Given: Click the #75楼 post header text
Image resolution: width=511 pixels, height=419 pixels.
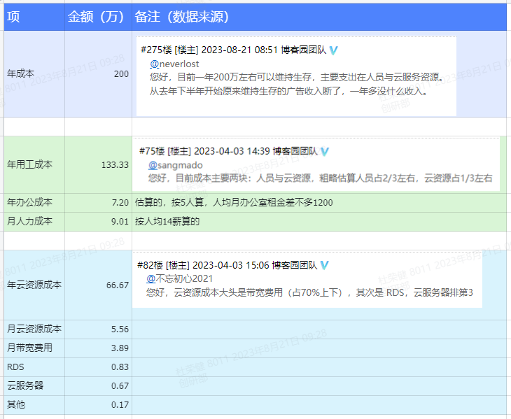Looking at the screenshot, I should coord(228,151).
